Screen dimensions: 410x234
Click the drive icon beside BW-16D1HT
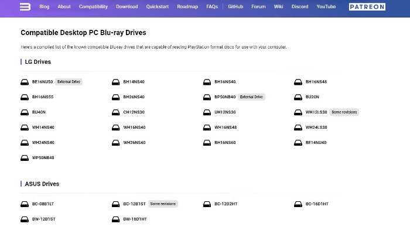pyautogui.click(x=116, y=219)
